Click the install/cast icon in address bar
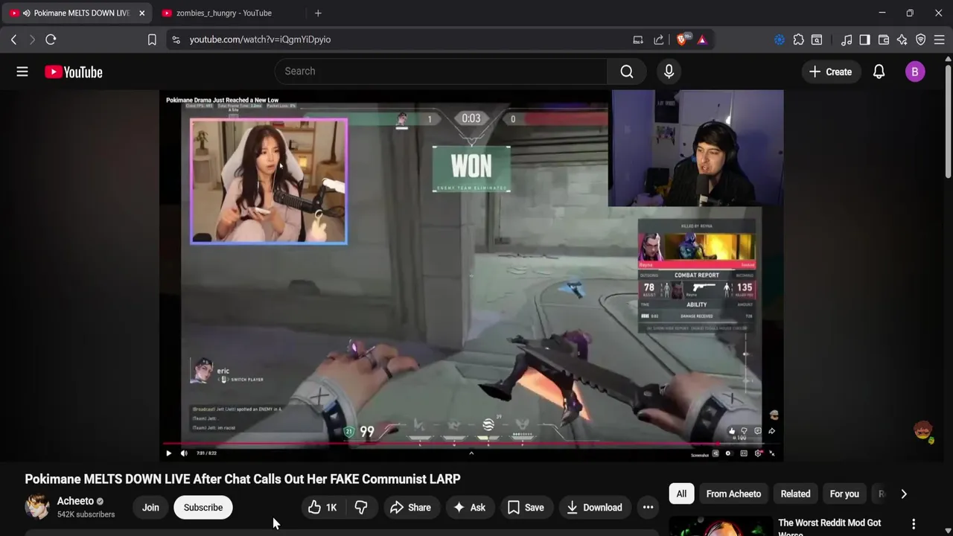 click(638, 39)
